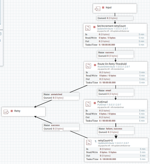This screenshot has height=164, width=150.
Task: Select the success connection going to Retry
Action: coord(61,127)
